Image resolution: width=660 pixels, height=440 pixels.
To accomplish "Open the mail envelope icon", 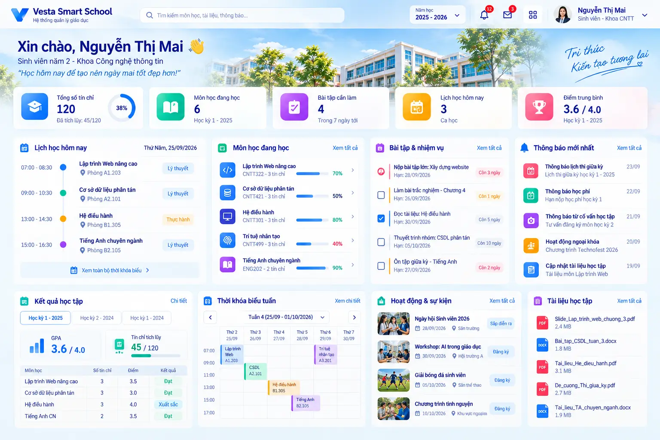I will pyautogui.click(x=507, y=15).
